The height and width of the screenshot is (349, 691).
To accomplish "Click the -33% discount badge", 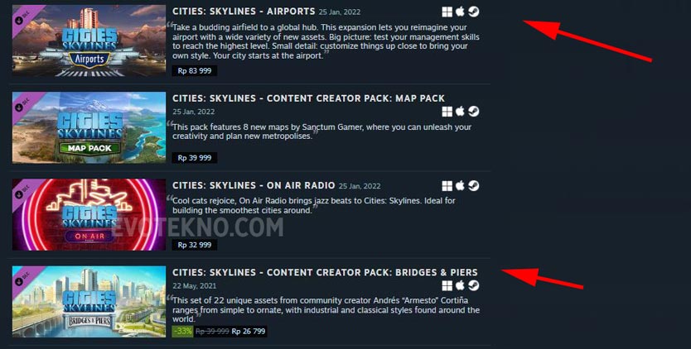I will coord(182,331).
